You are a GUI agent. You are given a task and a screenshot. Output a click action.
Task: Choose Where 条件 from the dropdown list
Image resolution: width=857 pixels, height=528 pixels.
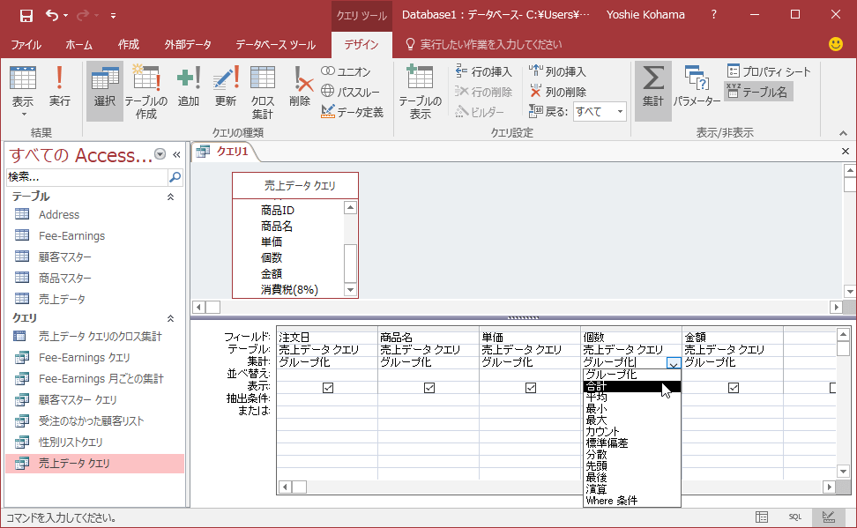click(632, 501)
